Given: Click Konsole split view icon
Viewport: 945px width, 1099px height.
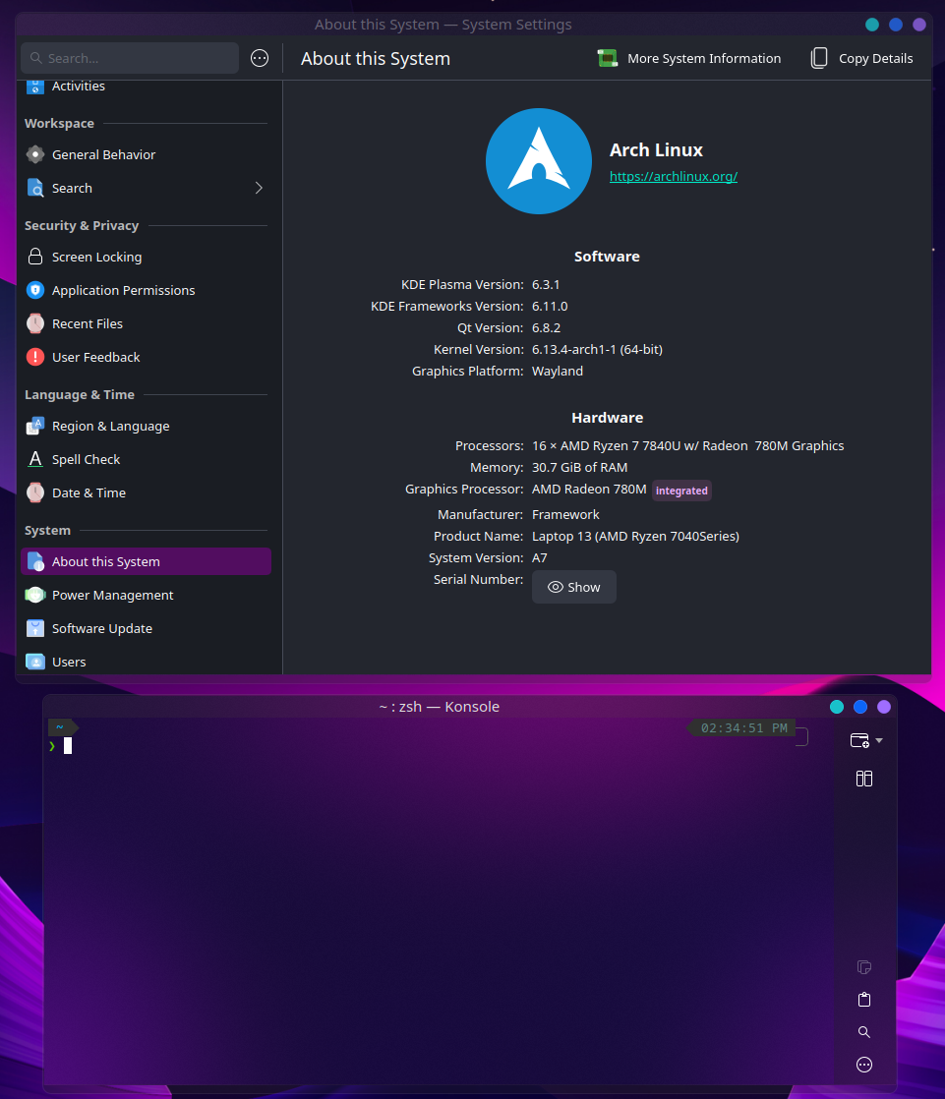Looking at the screenshot, I should click(864, 779).
